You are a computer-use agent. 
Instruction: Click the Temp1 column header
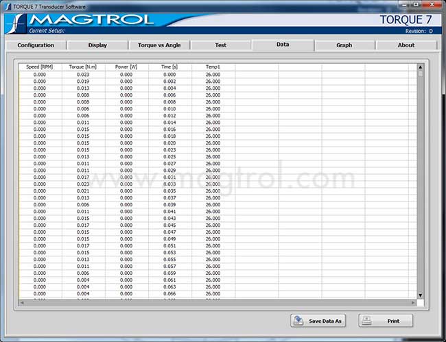[x=213, y=66]
